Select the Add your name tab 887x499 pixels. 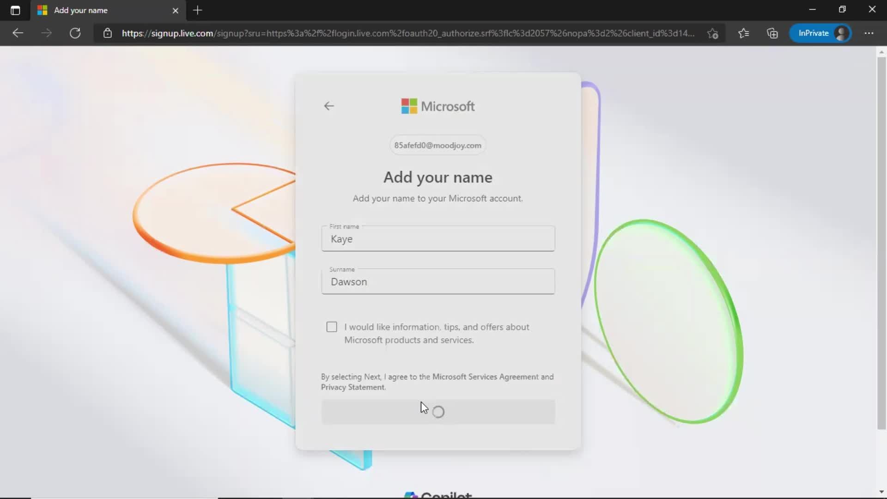point(108,10)
